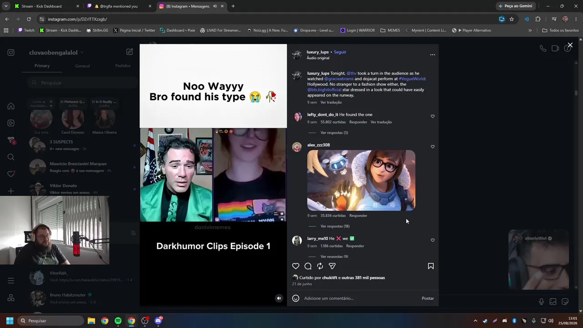Close the Instagram post overlay
Viewport: 583px width, 328px height.
[x=570, y=45]
